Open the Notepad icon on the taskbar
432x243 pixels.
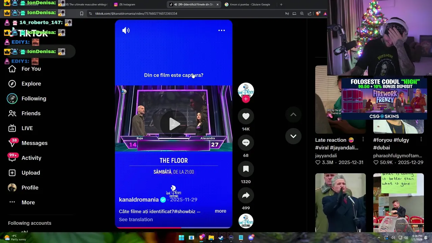click(241, 238)
